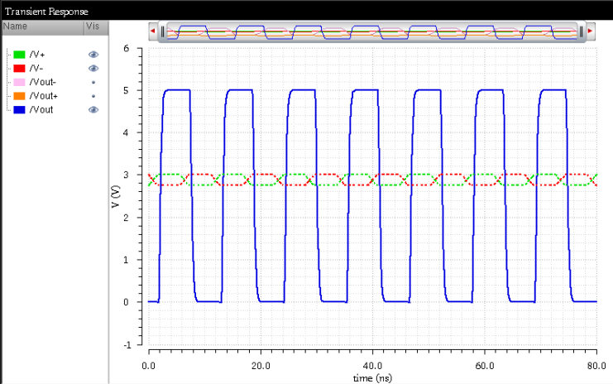Select the /V- signal name
The width and height of the screenshot is (613, 384).
(36, 69)
